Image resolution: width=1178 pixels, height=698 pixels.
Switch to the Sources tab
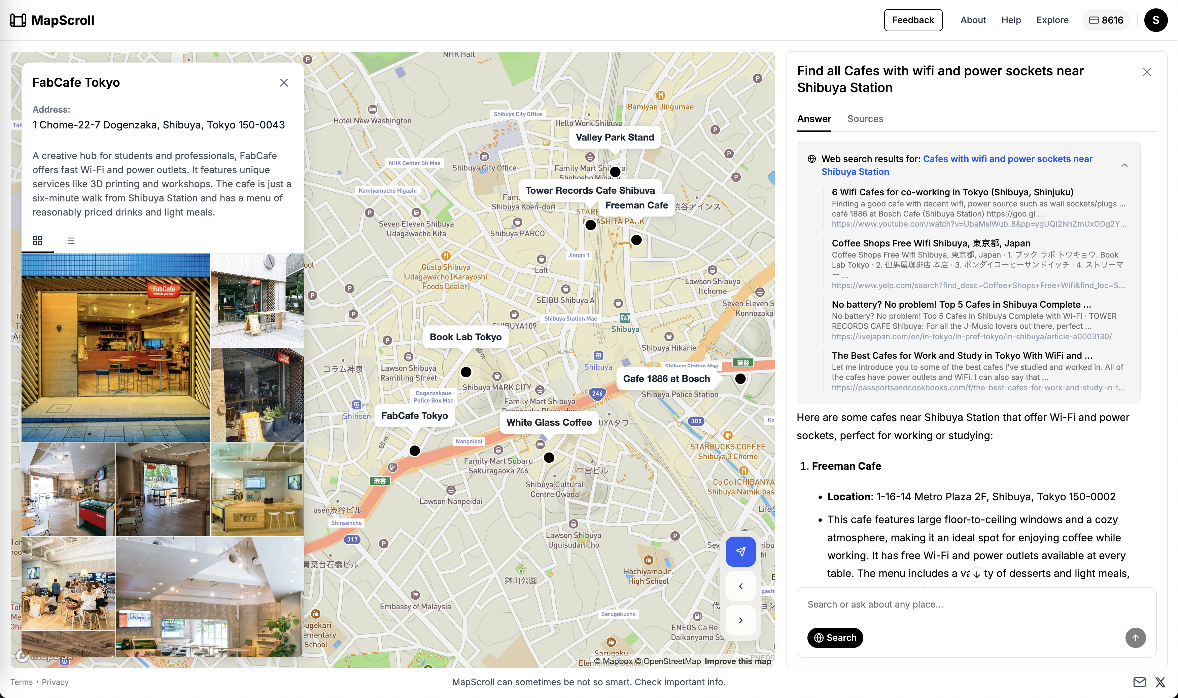[x=865, y=119]
